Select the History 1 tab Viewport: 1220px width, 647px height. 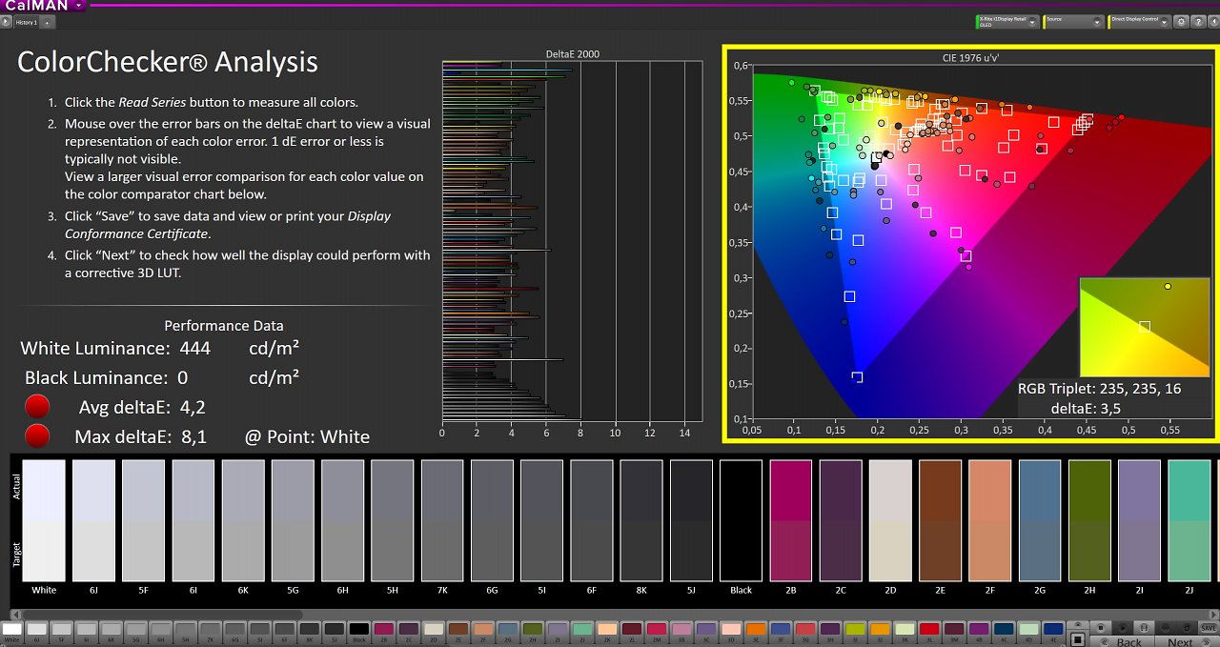click(26, 21)
